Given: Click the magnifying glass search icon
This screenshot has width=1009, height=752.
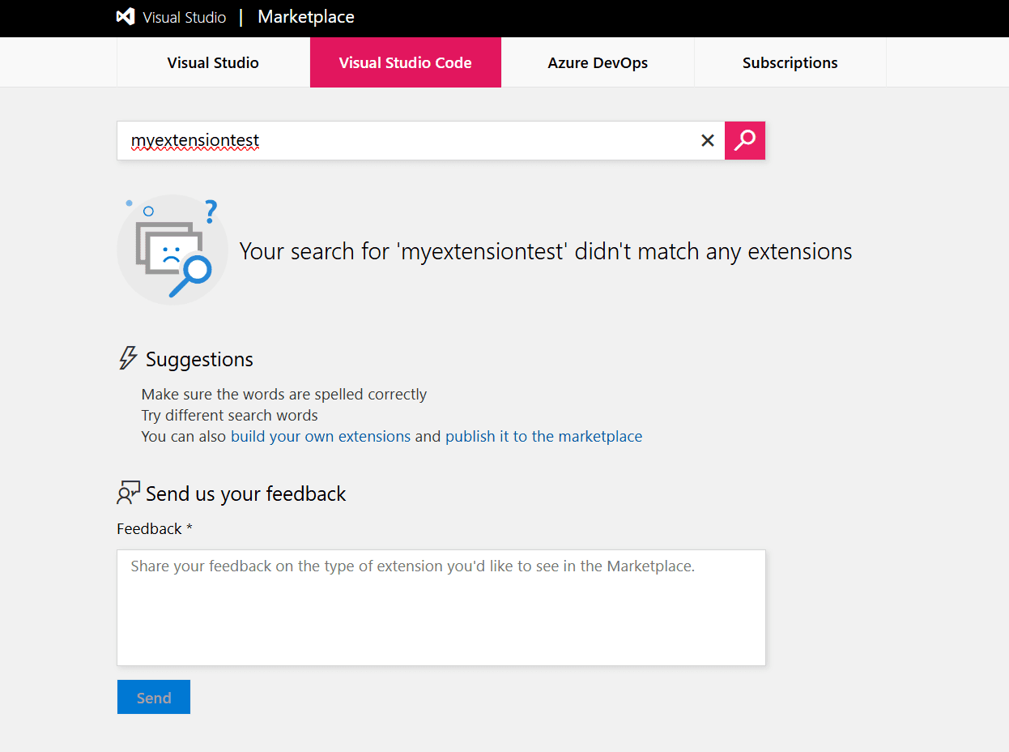Looking at the screenshot, I should (x=744, y=140).
